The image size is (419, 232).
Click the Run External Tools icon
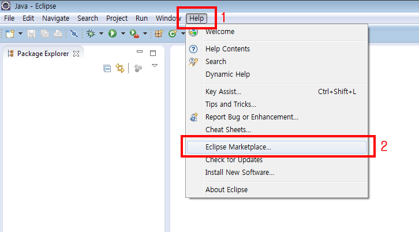(x=134, y=33)
